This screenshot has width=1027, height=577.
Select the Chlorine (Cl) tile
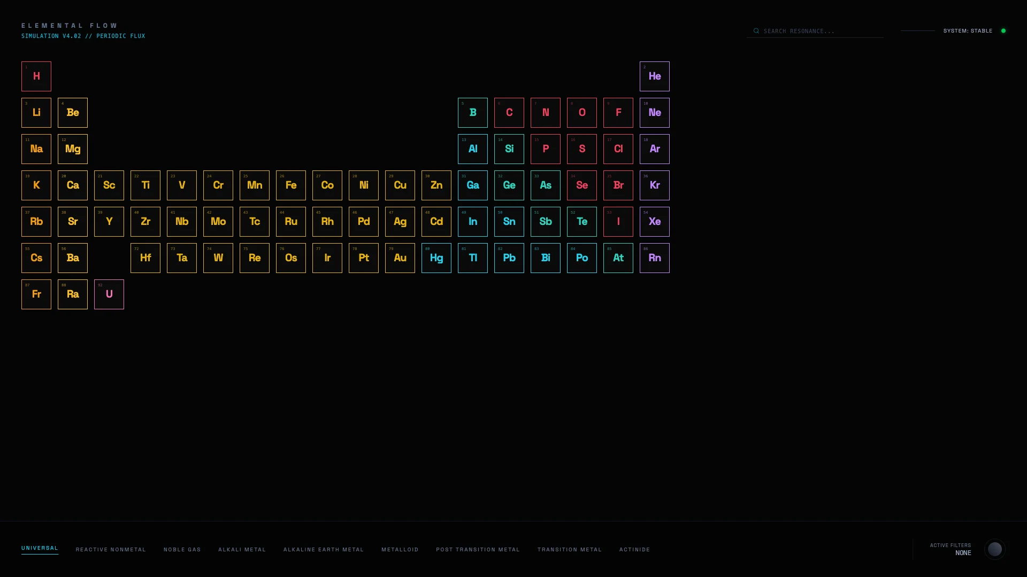618,149
